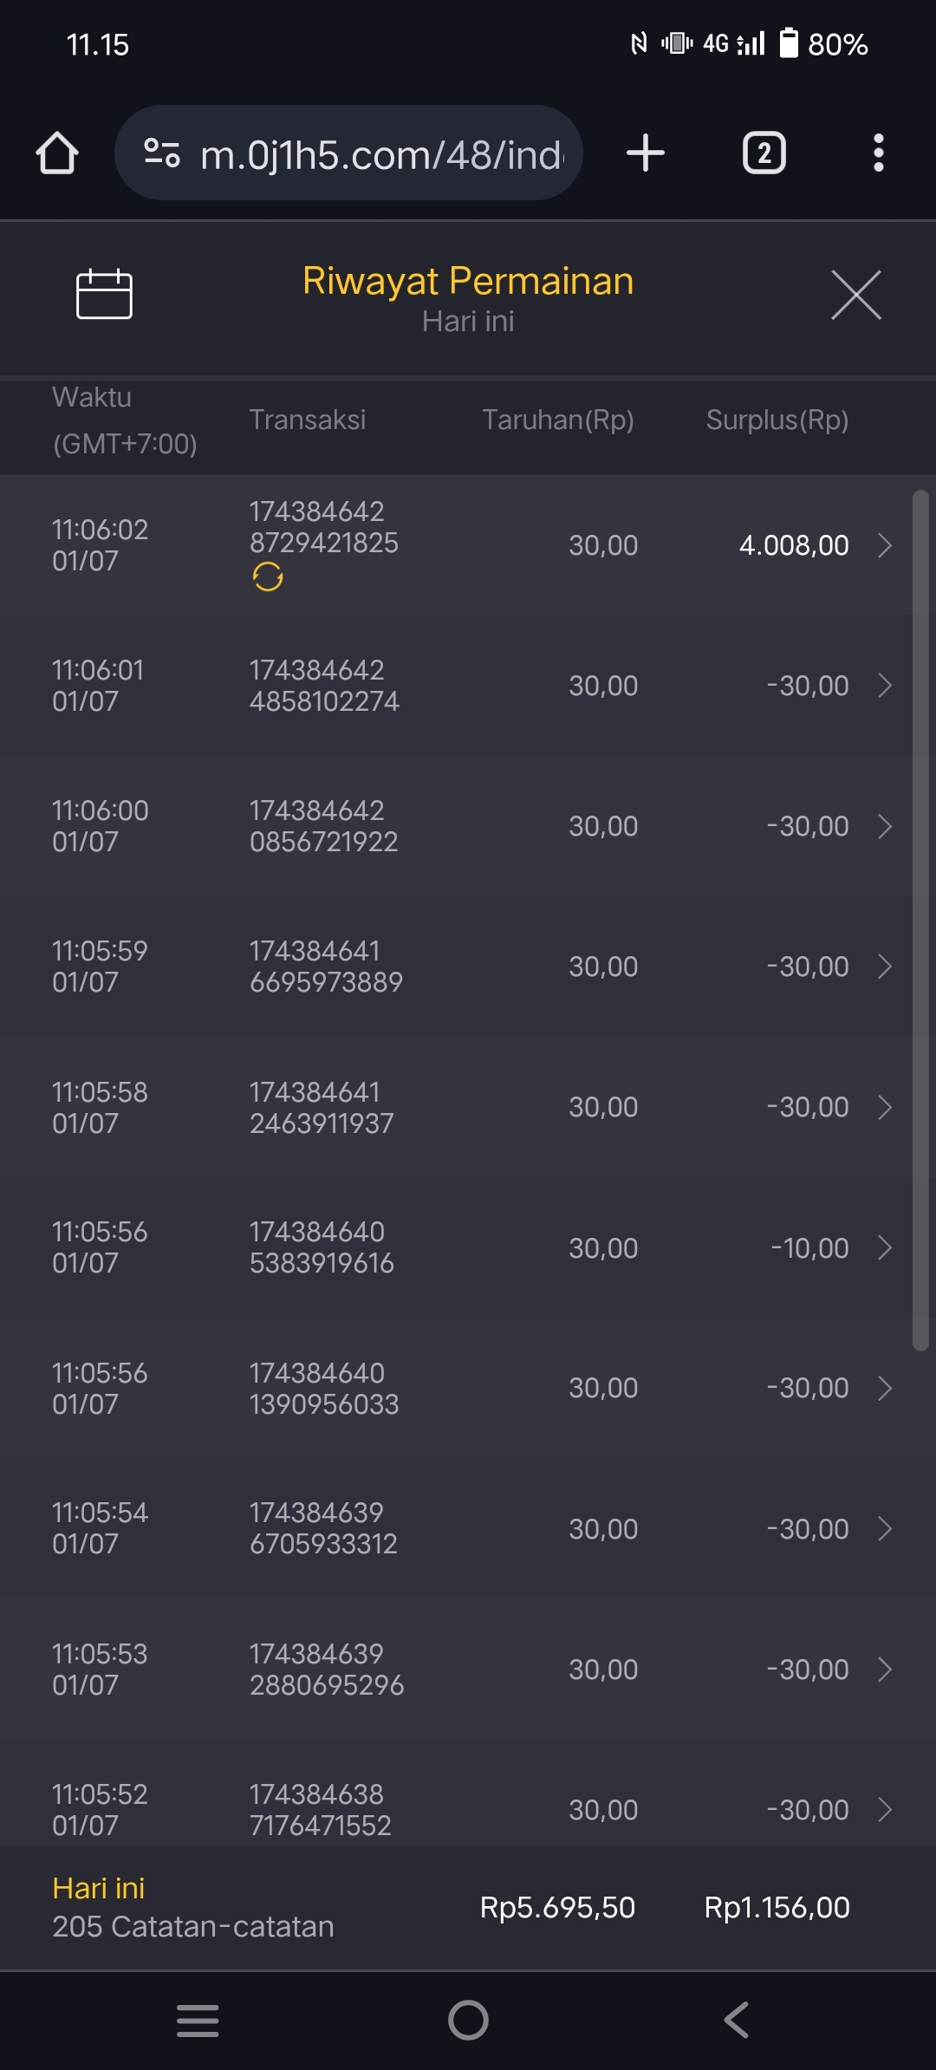Tap the Hari ini summary label
Screen dimensions: 936x2070
99,1888
